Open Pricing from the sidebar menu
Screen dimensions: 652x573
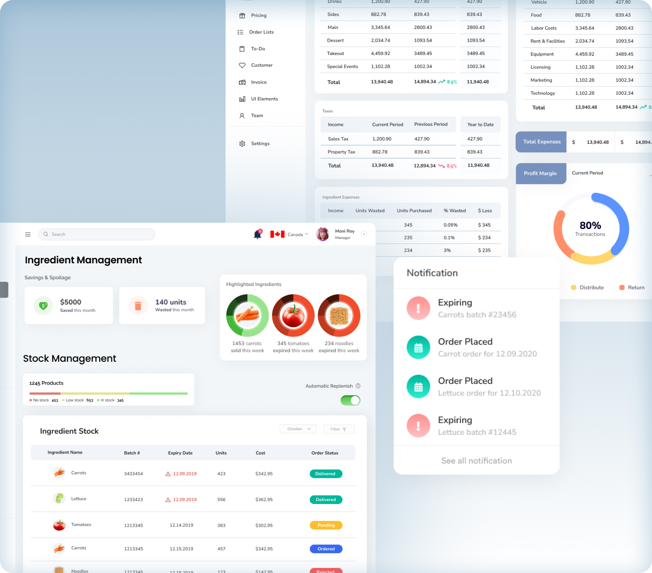pos(242,15)
